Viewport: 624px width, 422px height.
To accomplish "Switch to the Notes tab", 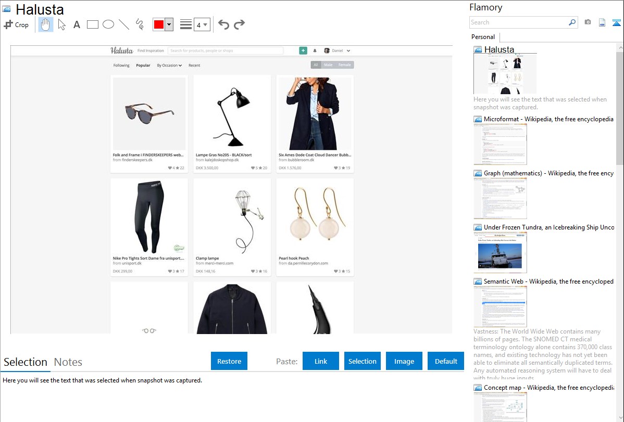I will click(x=68, y=362).
